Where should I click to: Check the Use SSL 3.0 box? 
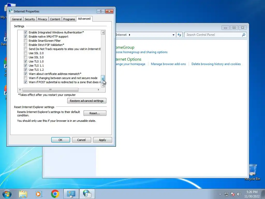[25, 57]
